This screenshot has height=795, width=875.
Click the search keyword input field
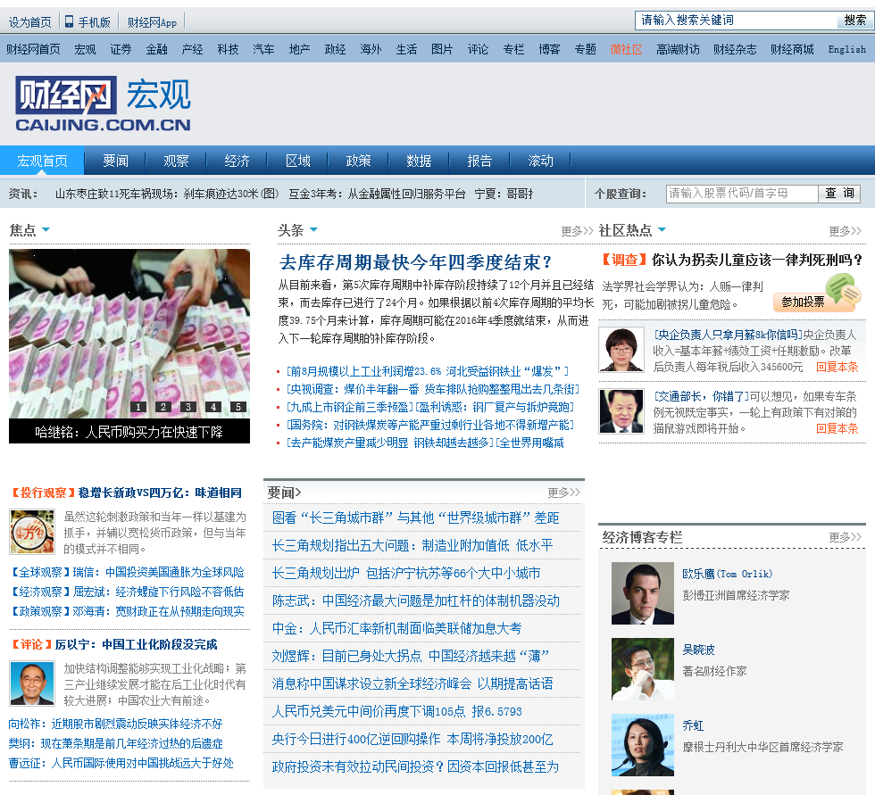pos(736,21)
